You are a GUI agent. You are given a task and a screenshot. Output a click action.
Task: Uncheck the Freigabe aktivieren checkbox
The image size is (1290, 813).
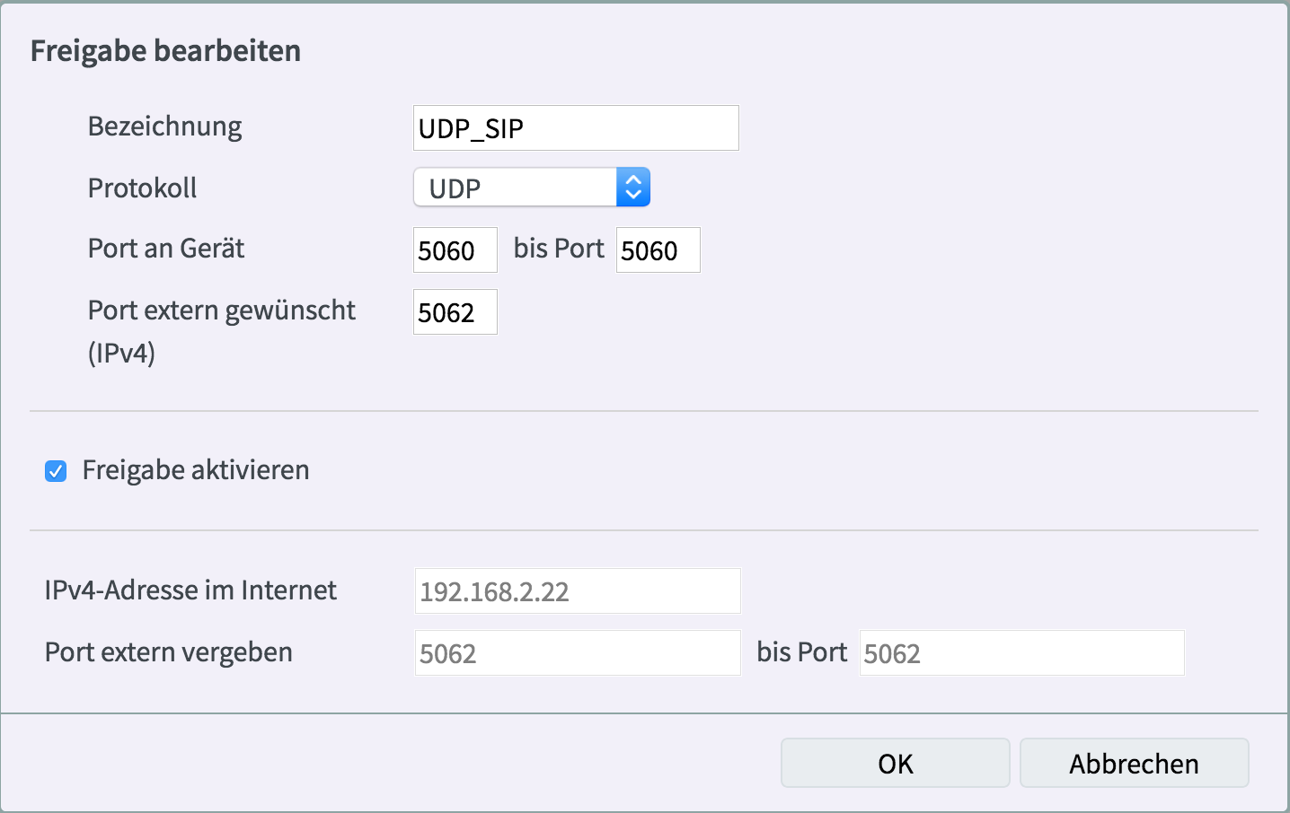56,471
